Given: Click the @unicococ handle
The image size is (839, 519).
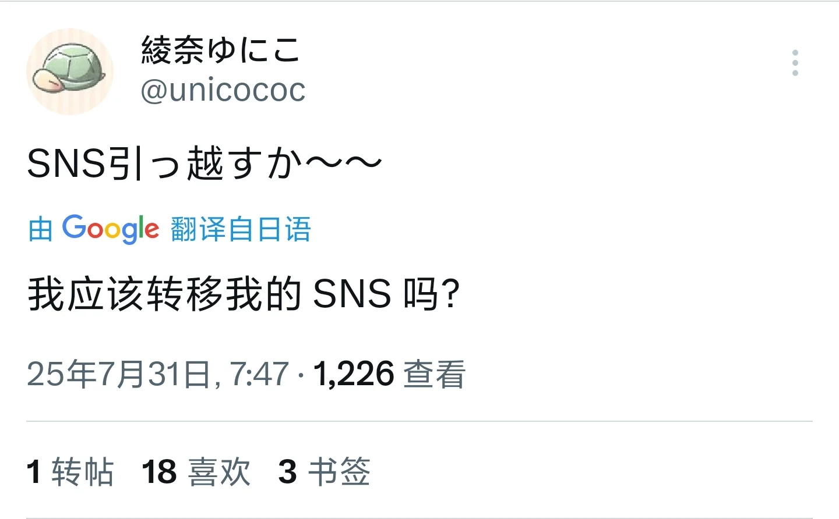Looking at the screenshot, I should [x=223, y=90].
